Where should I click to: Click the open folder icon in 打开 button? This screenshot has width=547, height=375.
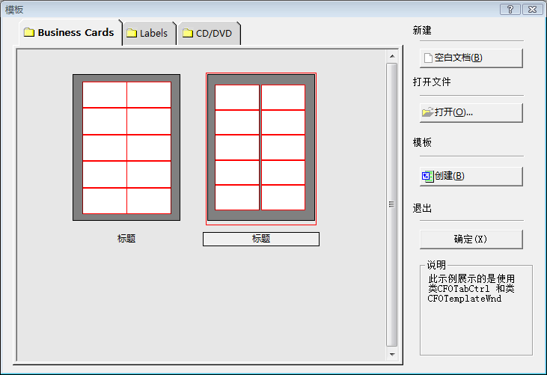click(x=427, y=112)
